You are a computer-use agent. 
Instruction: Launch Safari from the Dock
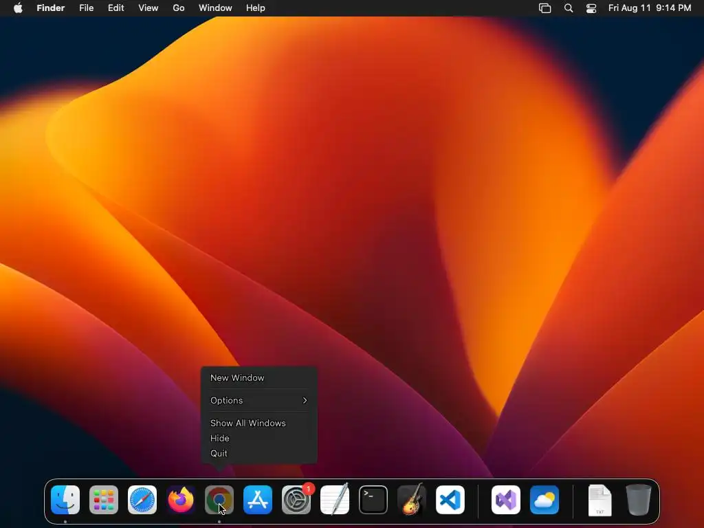(142, 500)
